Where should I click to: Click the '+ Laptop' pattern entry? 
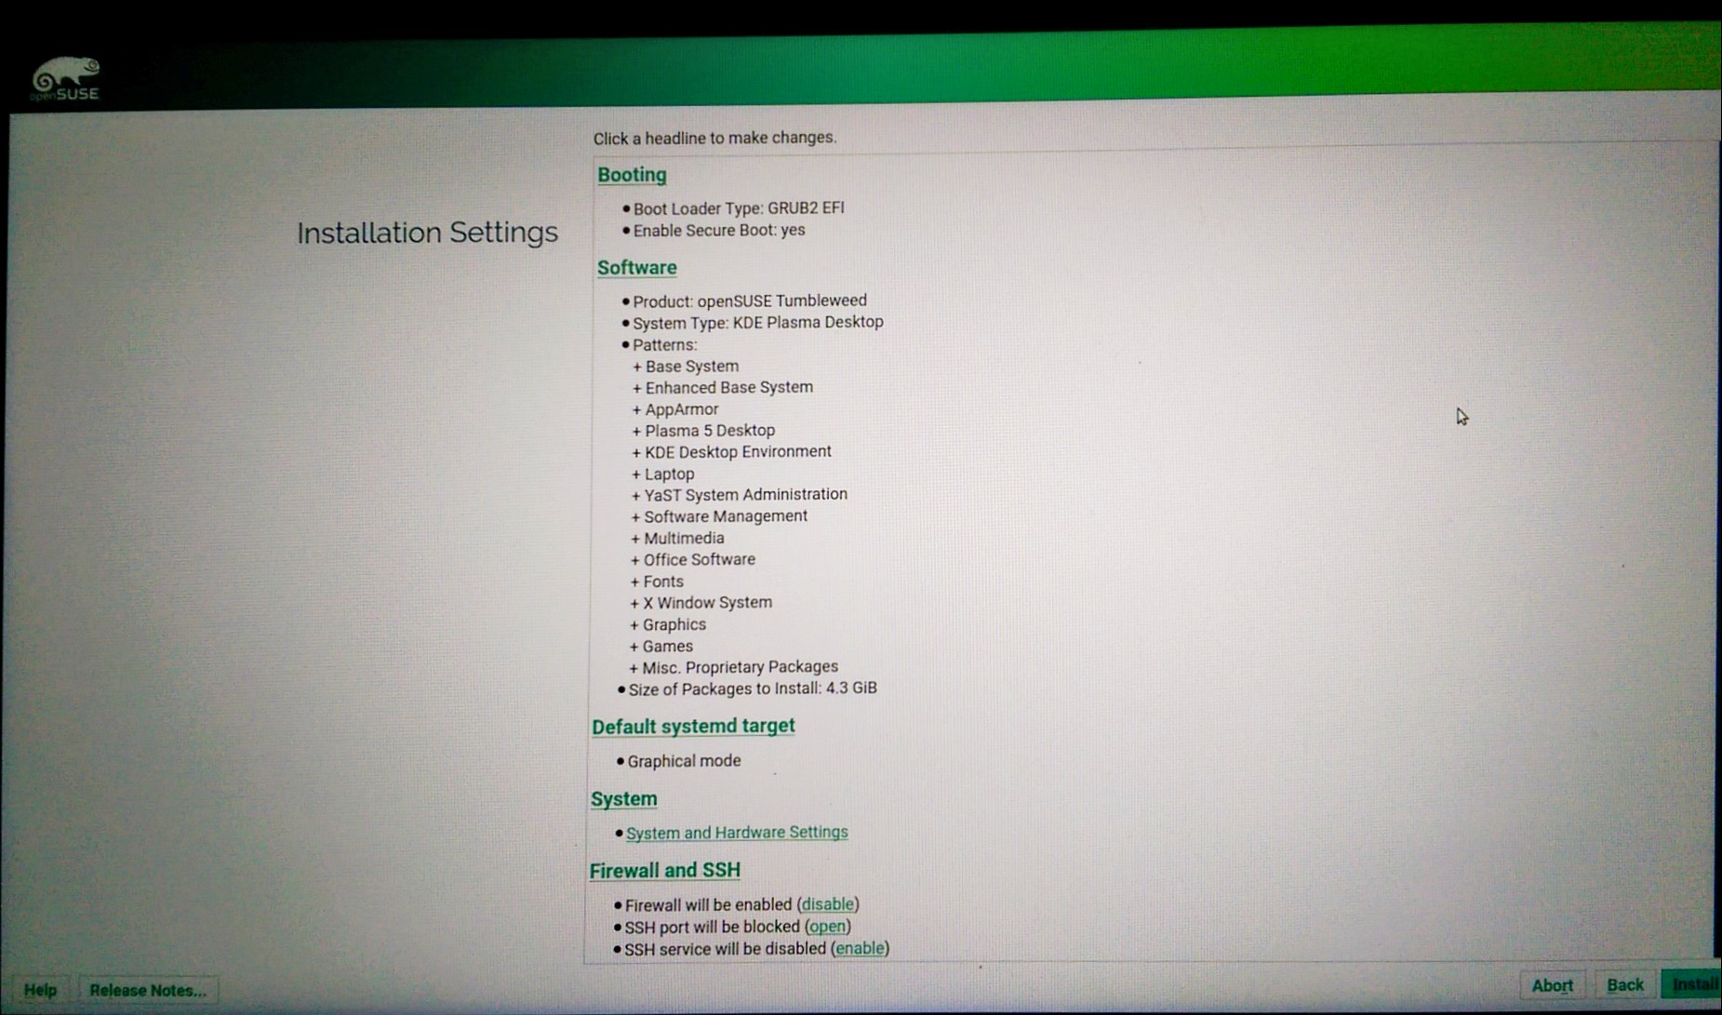click(x=662, y=474)
